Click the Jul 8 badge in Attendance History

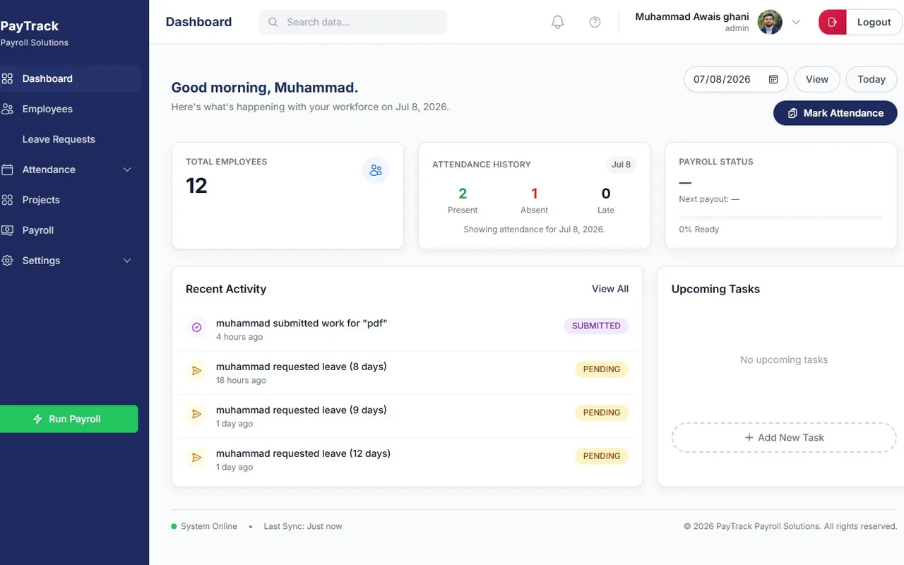(x=621, y=165)
